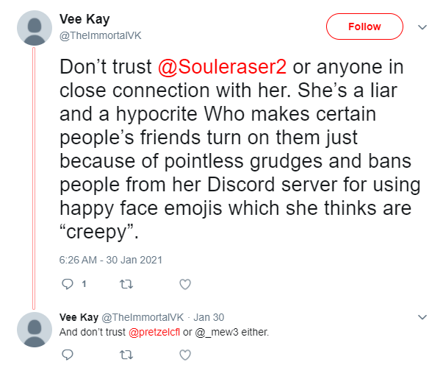Open the 6:26 AM - 30 Jan 2021 timestamp
Viewport: 443px width, 365px height.
click(x=111, y=260)
